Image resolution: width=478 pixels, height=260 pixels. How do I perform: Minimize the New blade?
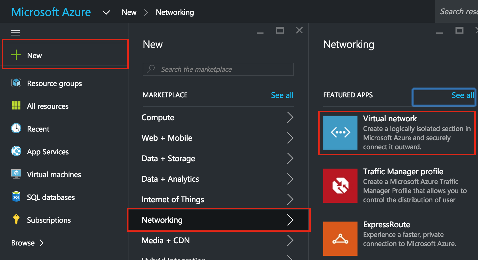click(260, 33)
